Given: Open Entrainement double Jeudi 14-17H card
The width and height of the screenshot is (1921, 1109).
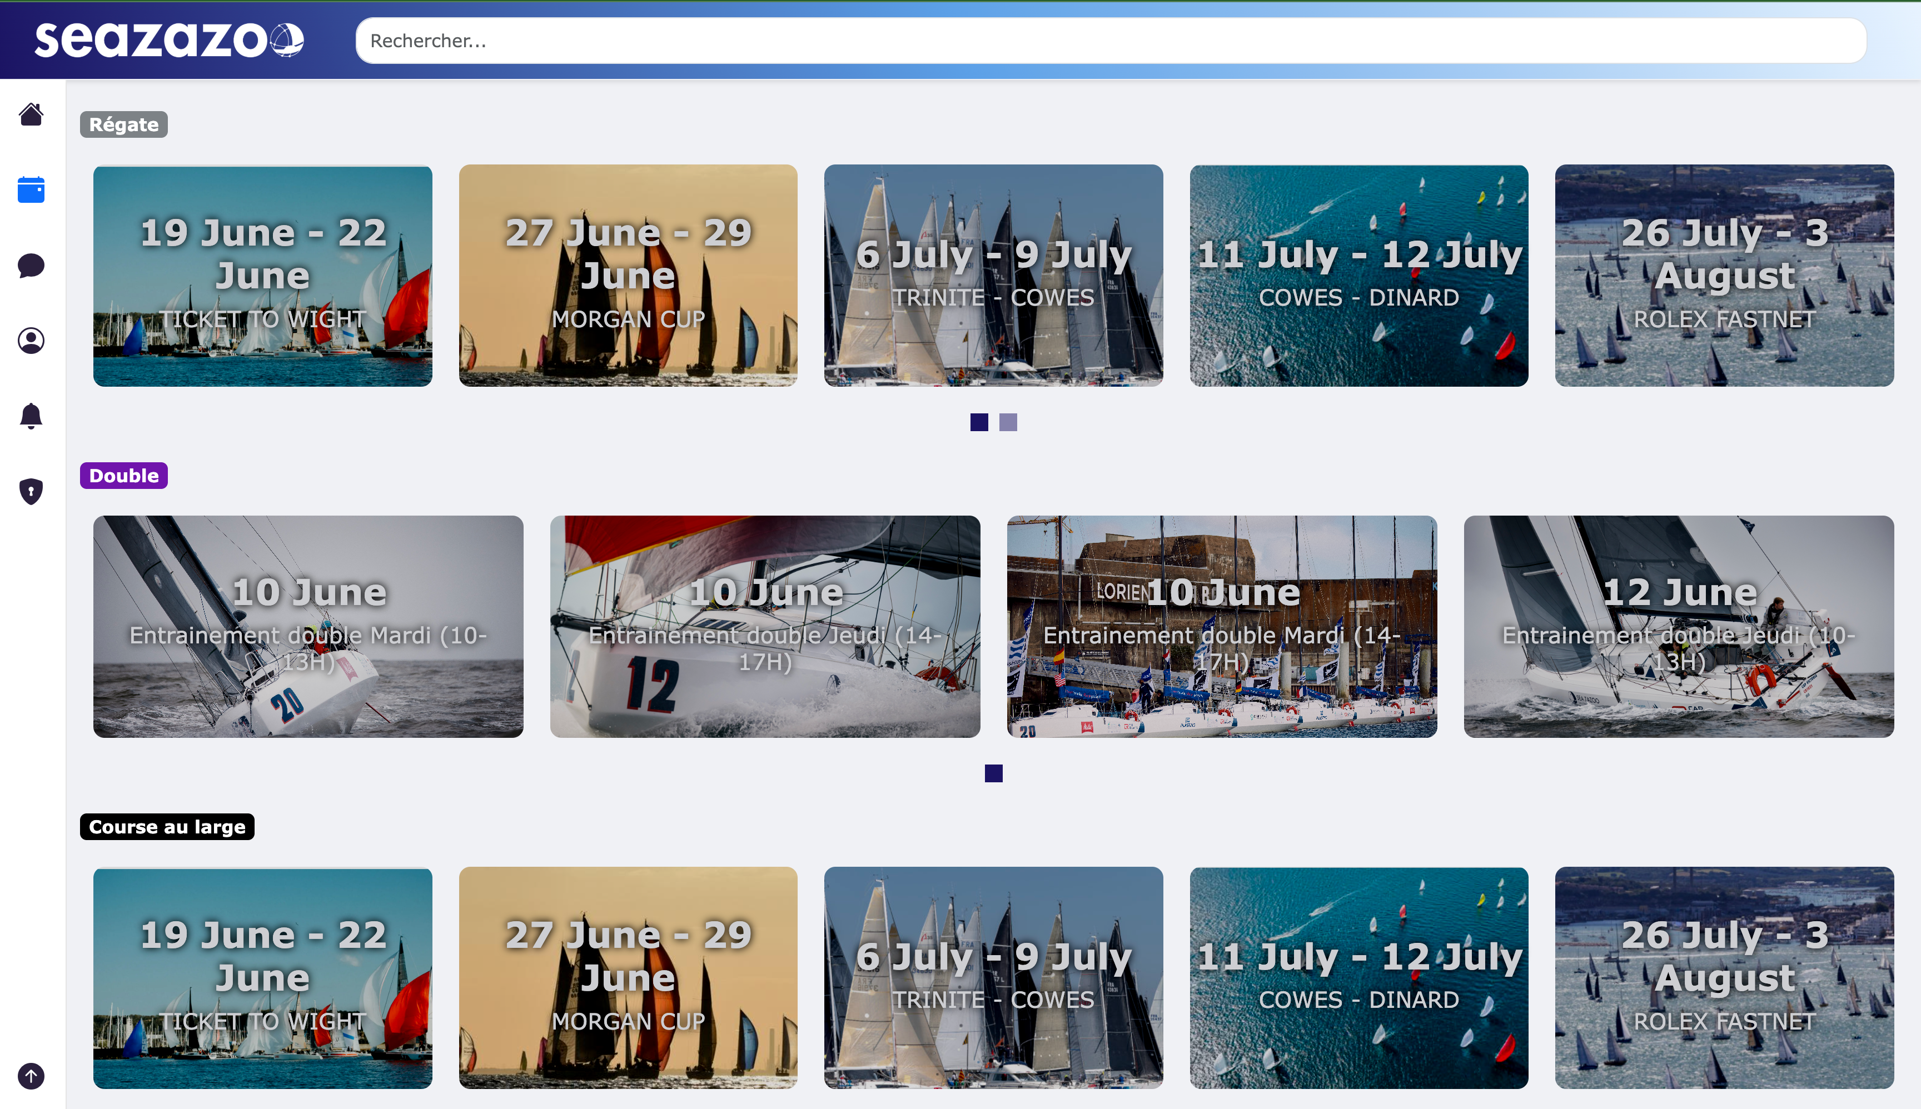Looking at the screenshot, I should (764, 626).
